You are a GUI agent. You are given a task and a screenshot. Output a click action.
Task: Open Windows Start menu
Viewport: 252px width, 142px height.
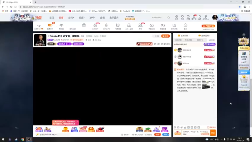pyautogui.click(x=3, y=139)
